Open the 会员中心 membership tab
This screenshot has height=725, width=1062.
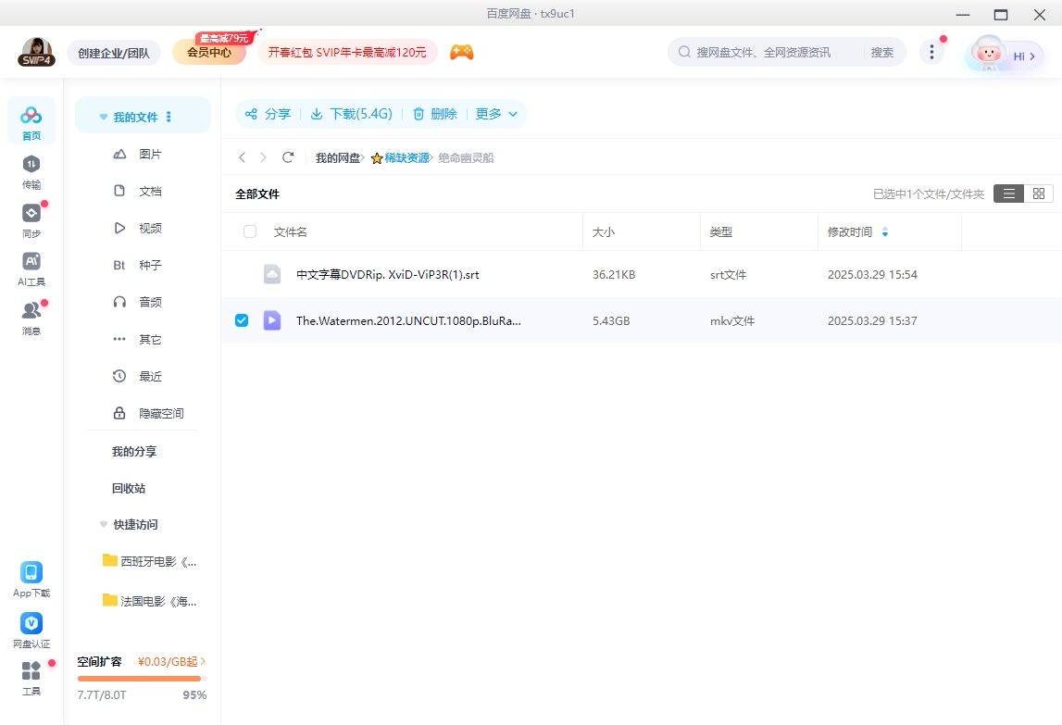[x=208, y=53]
